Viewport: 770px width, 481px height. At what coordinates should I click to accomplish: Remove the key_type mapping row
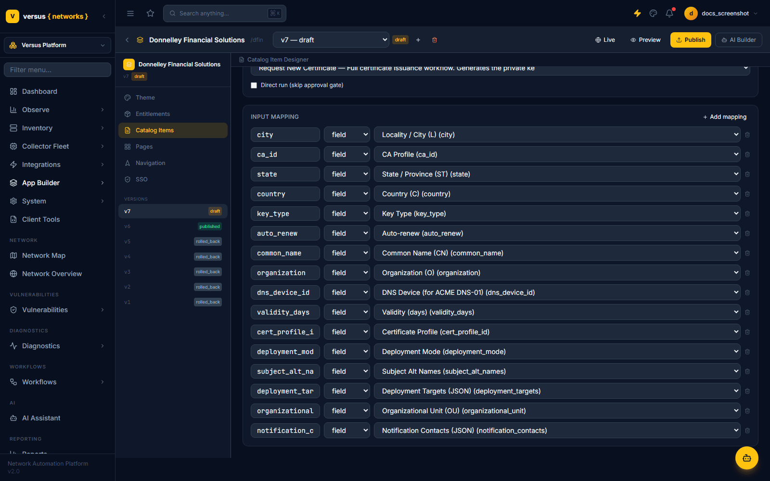click(x=747, y=214)
